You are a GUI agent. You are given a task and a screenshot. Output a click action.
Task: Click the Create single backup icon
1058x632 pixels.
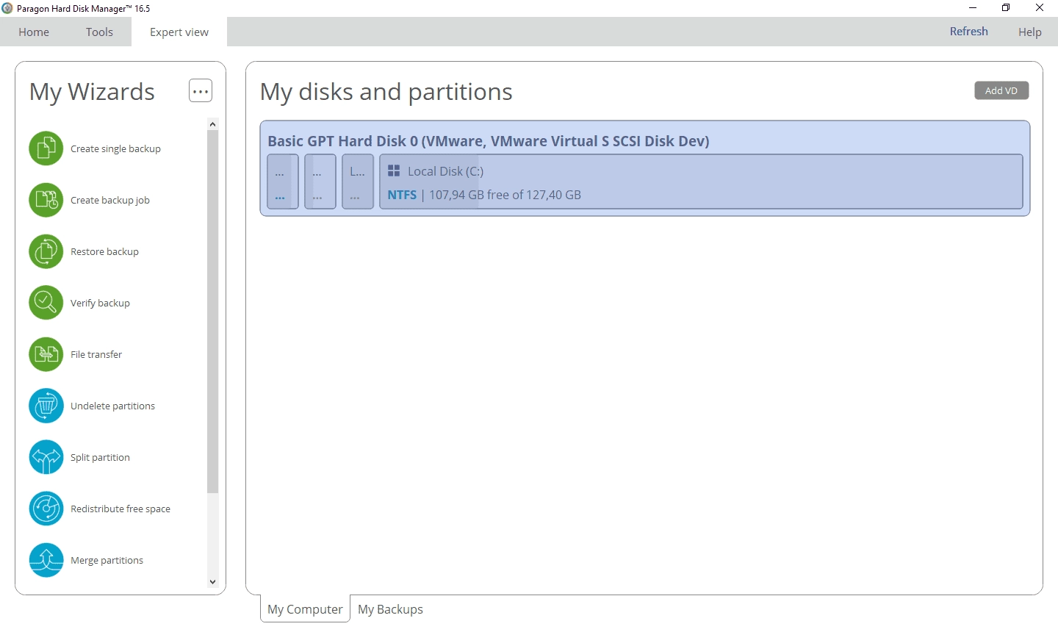[46, 148]
